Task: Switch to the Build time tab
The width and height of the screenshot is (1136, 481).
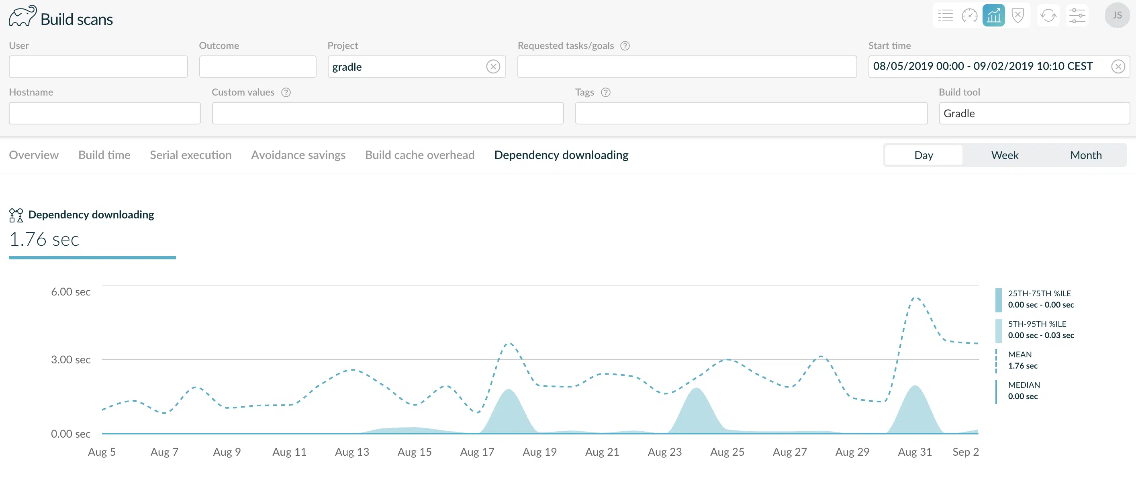Action: coord(104,155)
